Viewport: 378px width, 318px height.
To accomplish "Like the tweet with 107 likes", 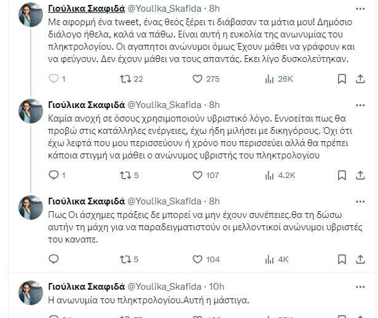I will pos(197,175).
